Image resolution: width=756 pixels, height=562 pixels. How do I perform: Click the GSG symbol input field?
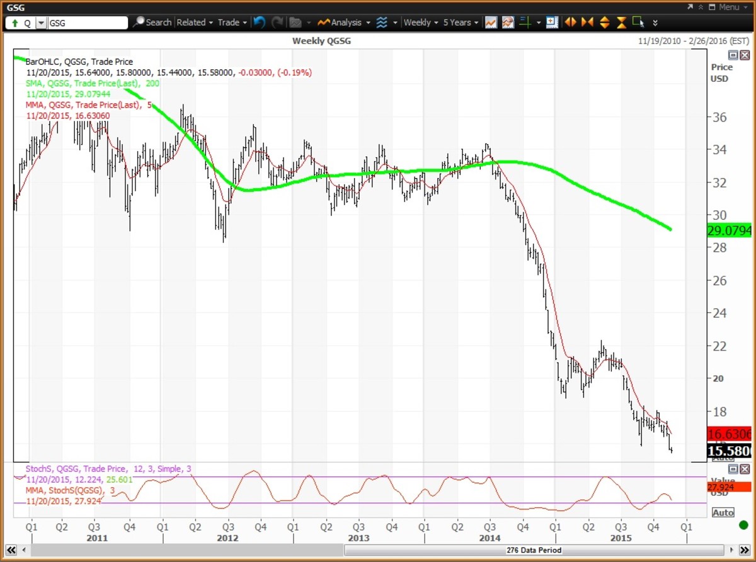(x=87, y=23)
